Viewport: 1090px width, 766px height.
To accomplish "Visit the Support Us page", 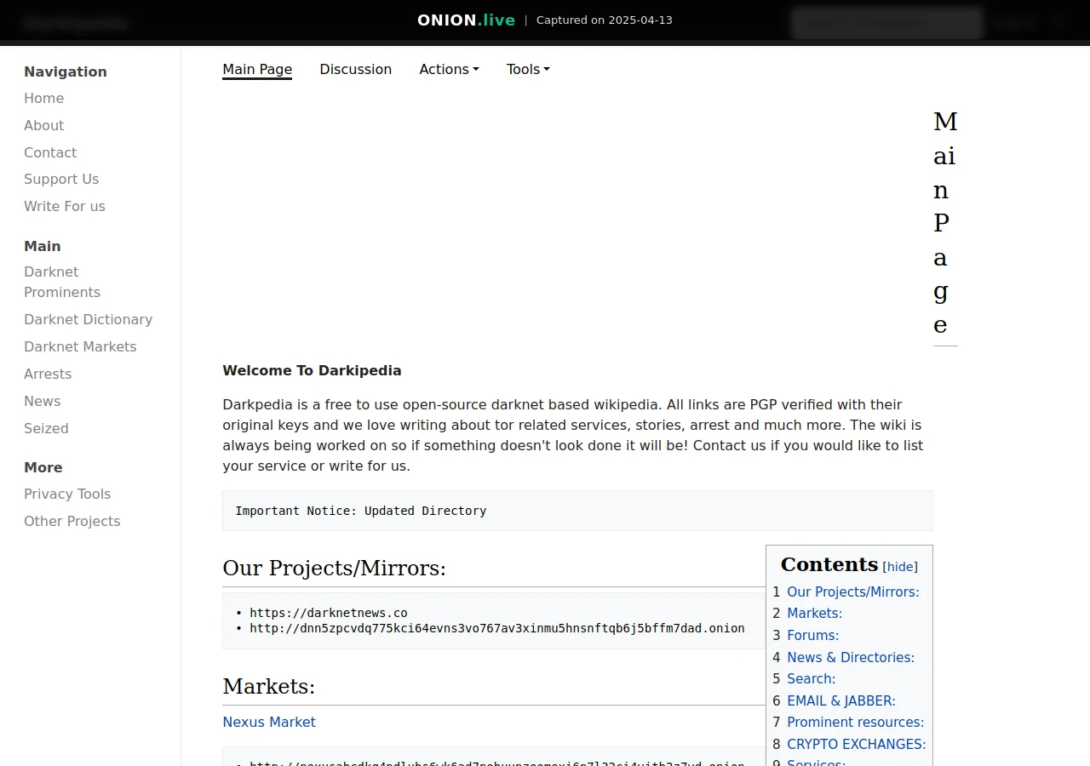I will coord(61,180).
